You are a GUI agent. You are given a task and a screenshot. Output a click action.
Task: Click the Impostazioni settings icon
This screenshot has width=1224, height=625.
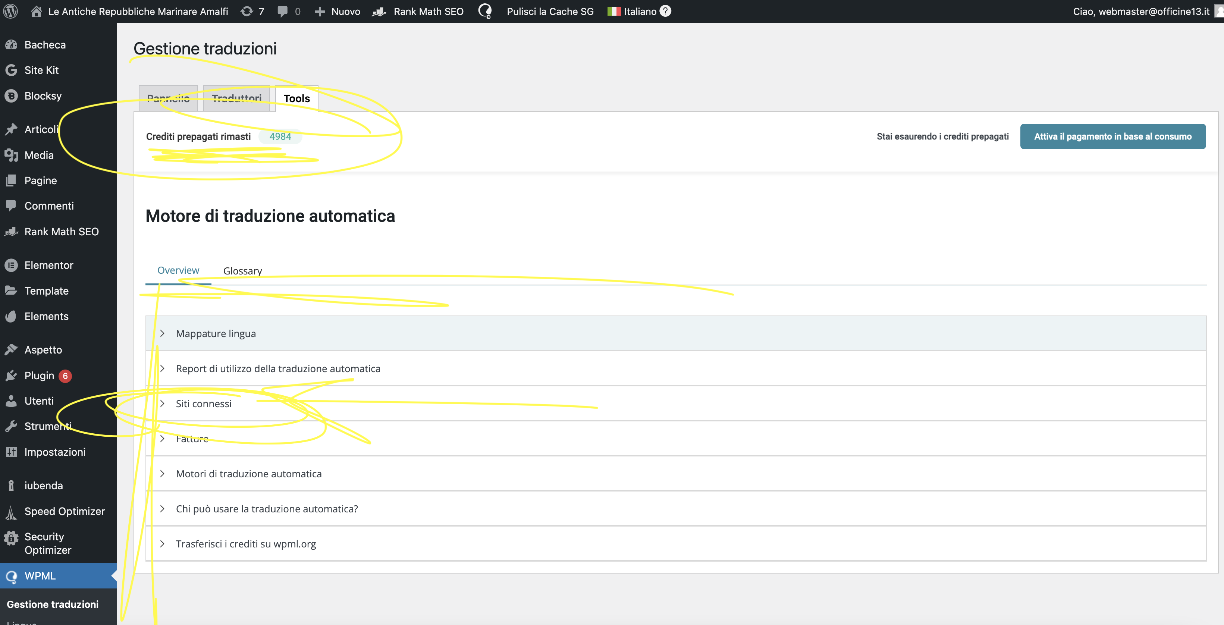pyautogui.click(x=12, y=452)
